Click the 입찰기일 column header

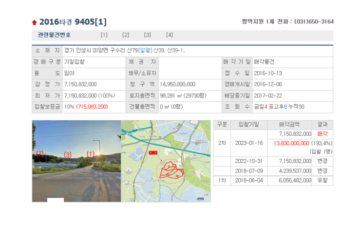[x=249, y=125]
